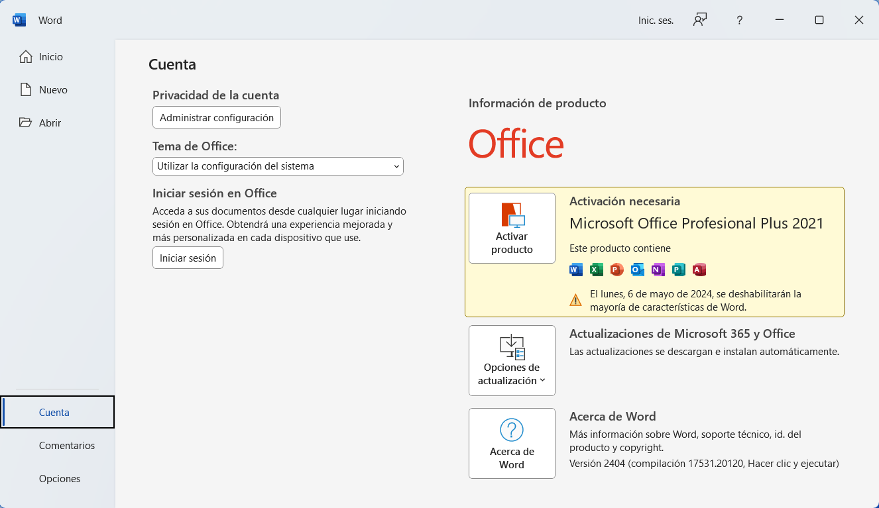
Task: Click the Outlook app icon in product list
Action: tap(638, 270)
